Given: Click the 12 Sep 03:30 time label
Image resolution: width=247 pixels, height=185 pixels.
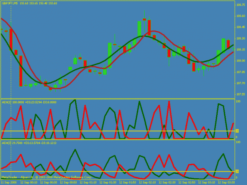Looking at the screenshot, I should click(x=226, y=183).
